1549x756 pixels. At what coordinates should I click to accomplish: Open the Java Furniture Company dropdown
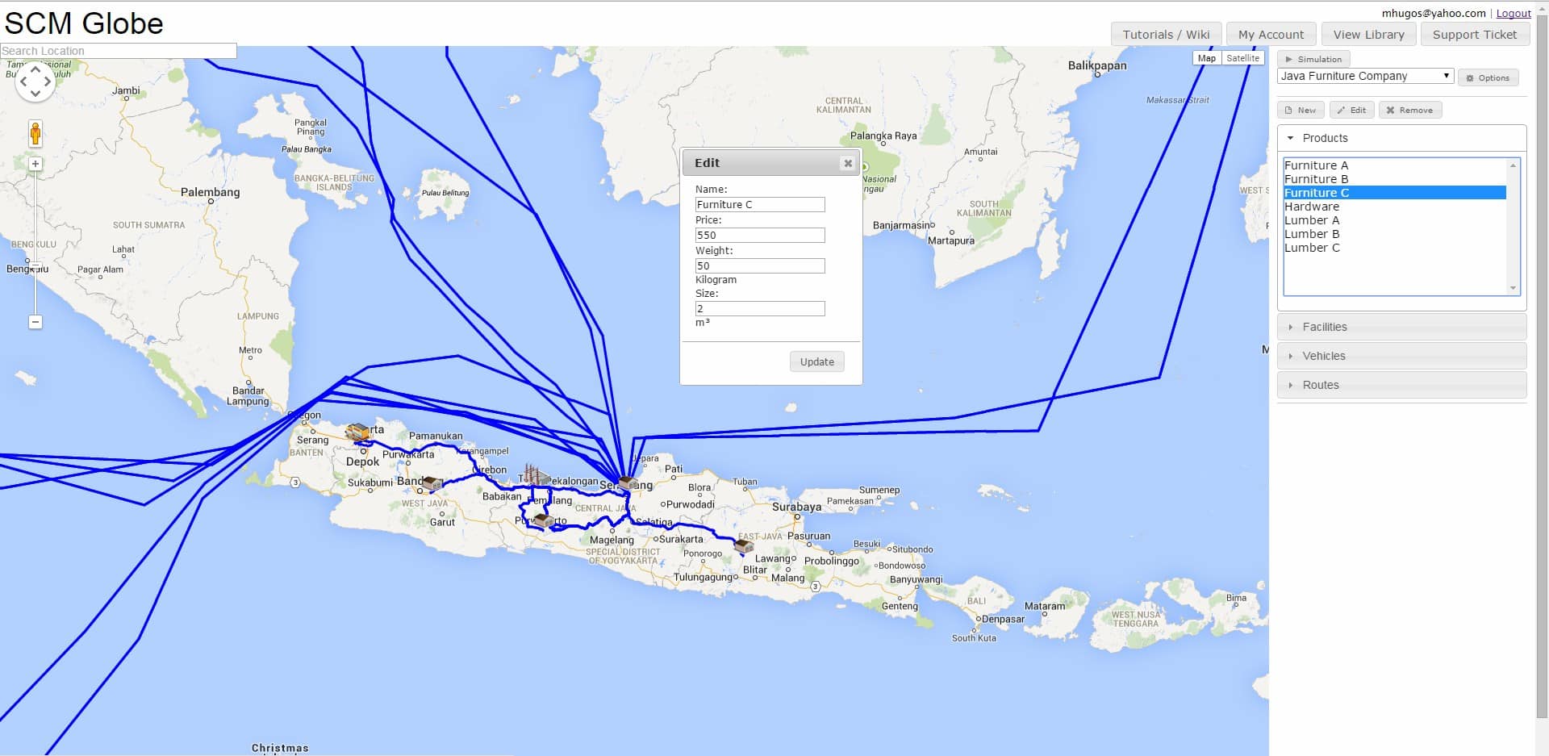coord(1365,76)
